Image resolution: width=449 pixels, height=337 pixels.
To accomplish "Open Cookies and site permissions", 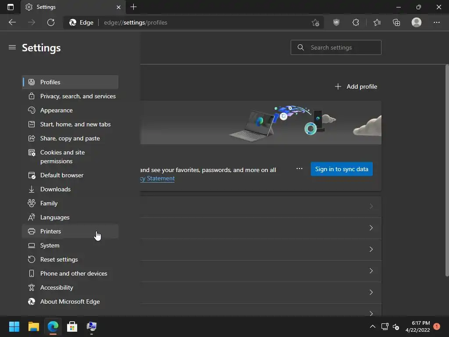I will tap(70, 157).
